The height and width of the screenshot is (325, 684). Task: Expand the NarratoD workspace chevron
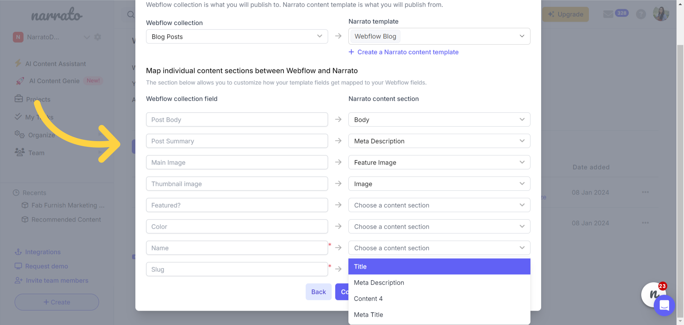[87, 37]
